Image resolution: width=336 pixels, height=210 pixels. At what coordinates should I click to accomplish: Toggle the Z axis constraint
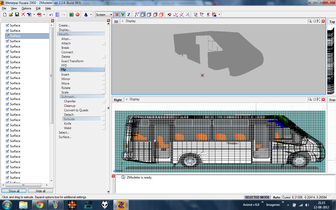click(x=129, y=15)
